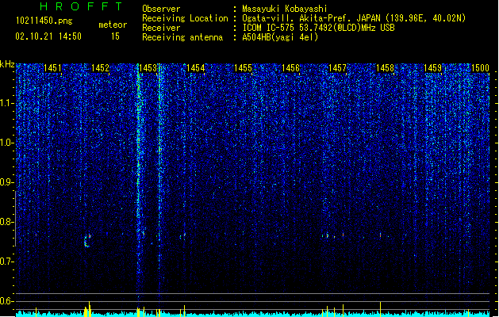Click the 1.1 kHz axis label
This screenshot has width=499, height=317.
point(6,103)
